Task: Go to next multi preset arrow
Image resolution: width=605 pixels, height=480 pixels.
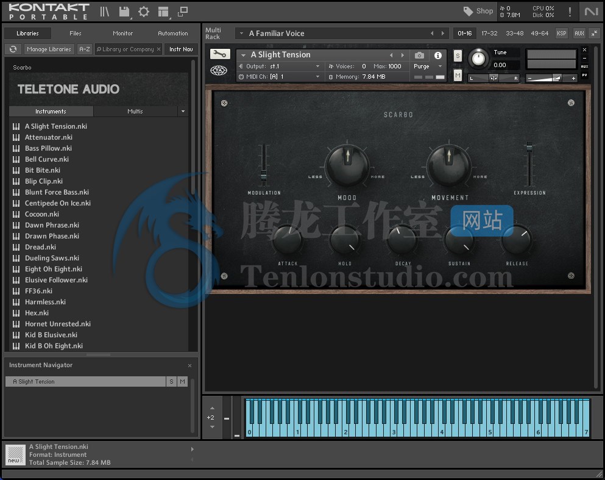Action: (442, 33)
